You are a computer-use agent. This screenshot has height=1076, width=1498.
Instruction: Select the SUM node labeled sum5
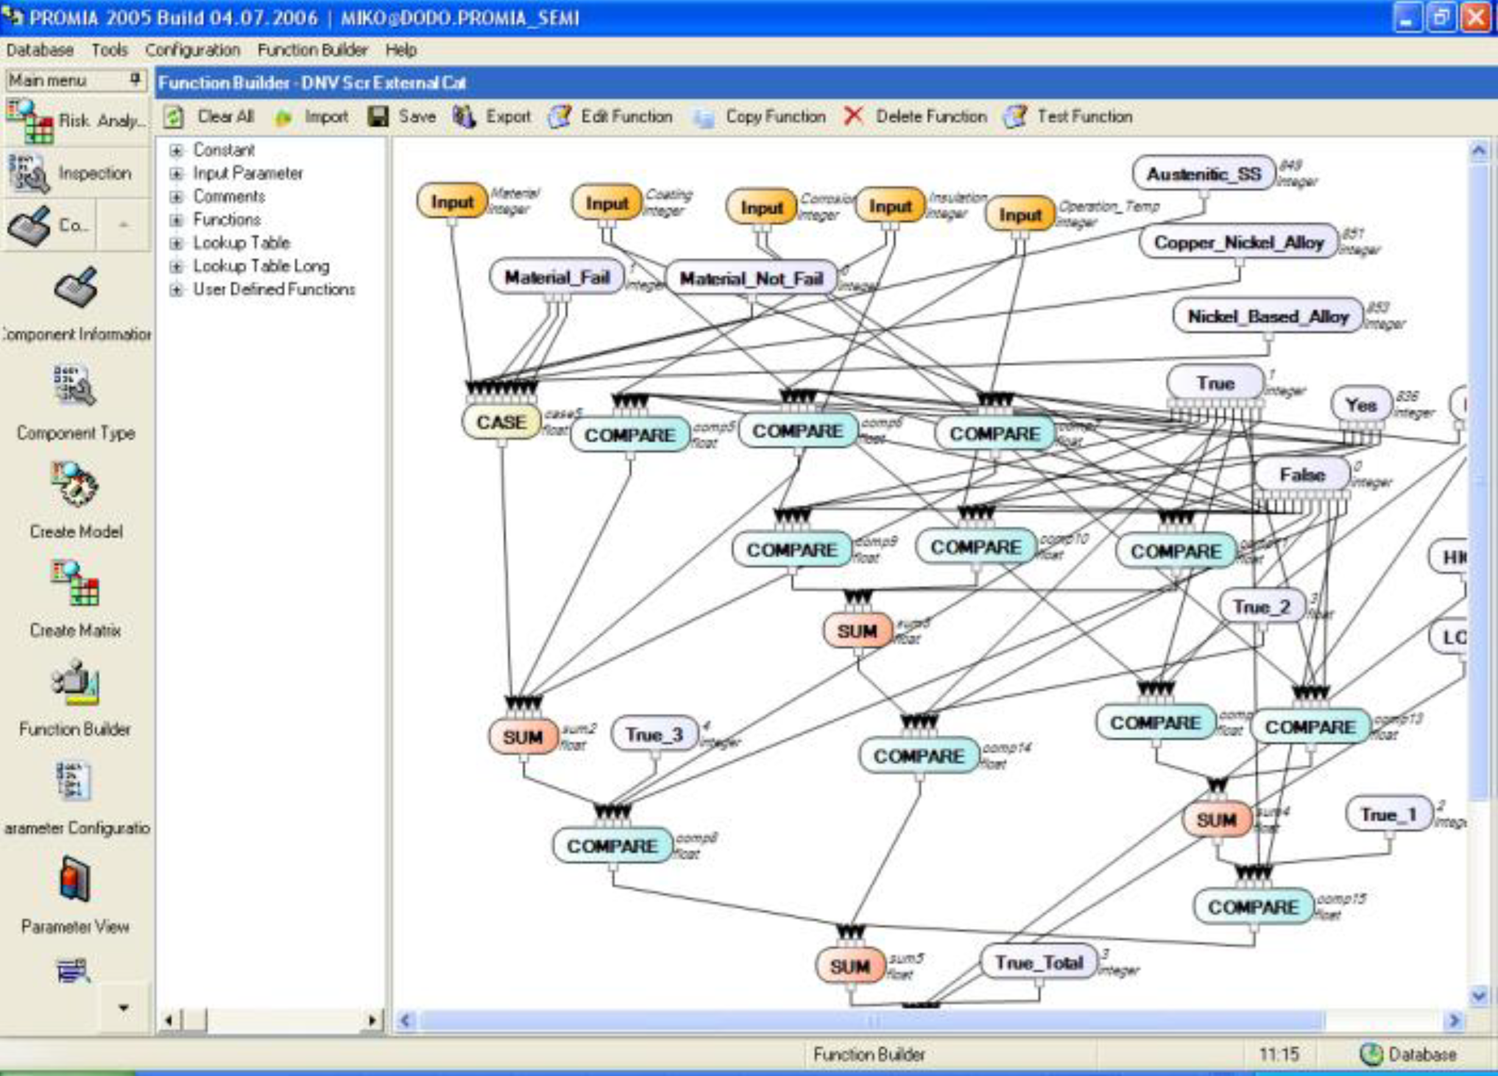pyautogui.click(x=849, y=966)
